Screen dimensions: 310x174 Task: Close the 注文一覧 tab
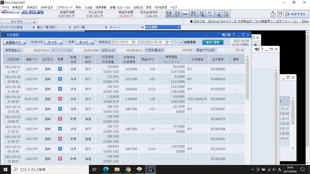(x=106, y=27)
